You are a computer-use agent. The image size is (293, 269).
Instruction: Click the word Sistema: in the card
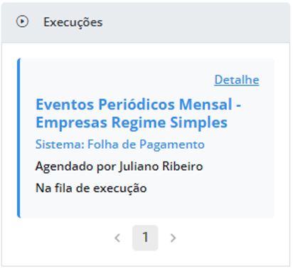(60, 144)
